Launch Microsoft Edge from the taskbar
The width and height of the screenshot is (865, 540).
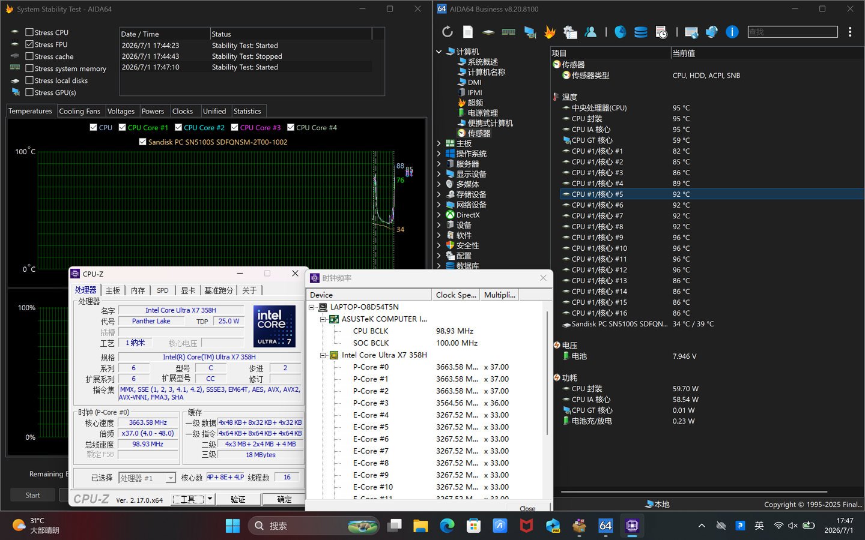pos(447,526)
